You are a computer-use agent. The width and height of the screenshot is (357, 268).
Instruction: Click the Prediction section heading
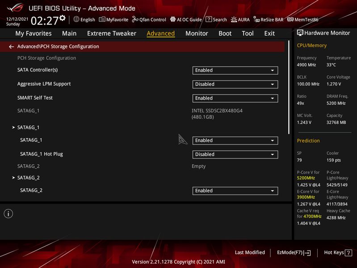pyautogui.click(x=308, y=140)
